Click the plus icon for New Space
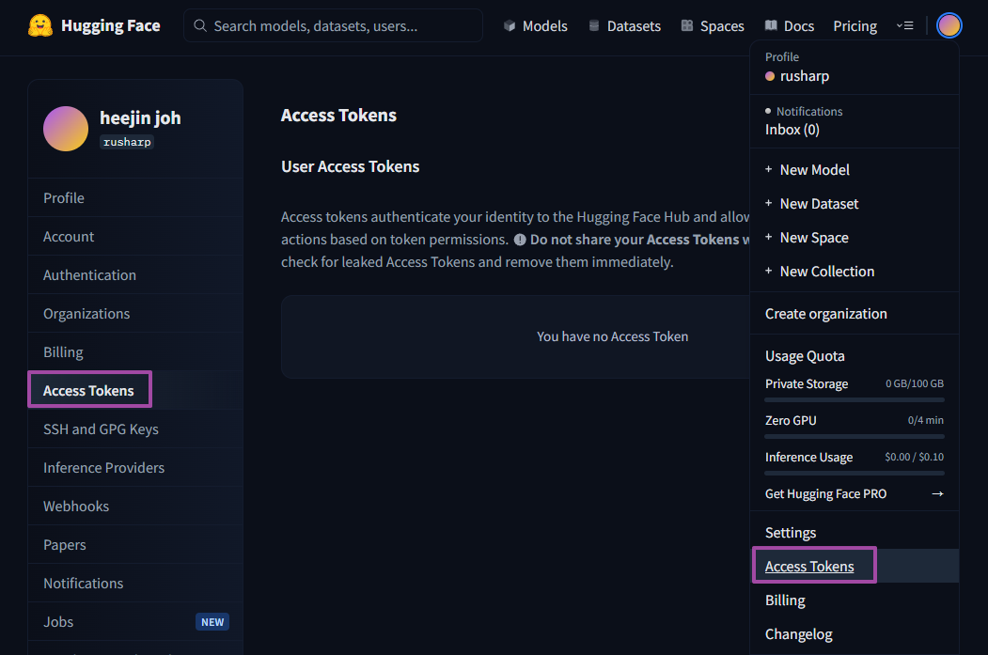This screenshot has width=988, height=655. tap(769, 237)
